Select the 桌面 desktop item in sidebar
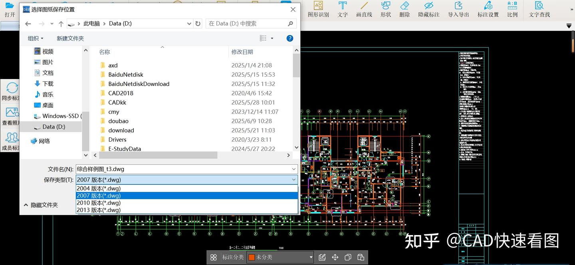Viewport: 575px width, 265px height. 48,105
